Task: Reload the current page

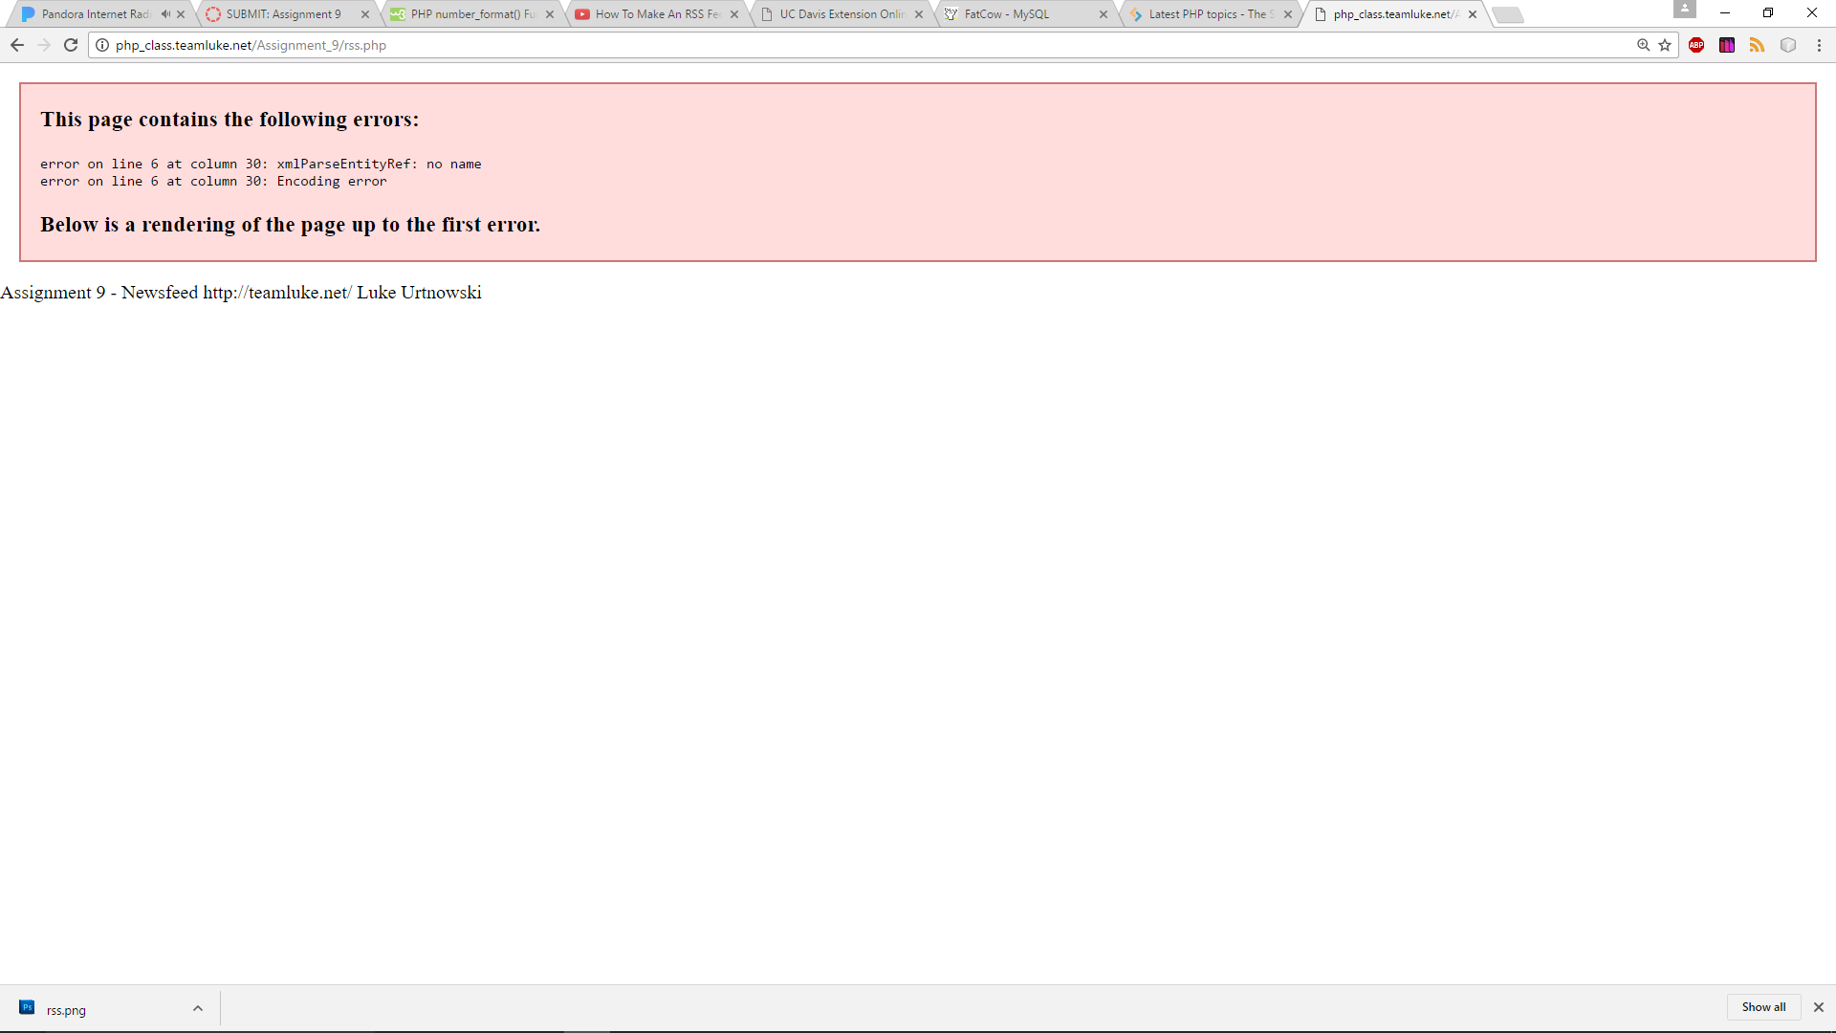Action: point(71,45)
